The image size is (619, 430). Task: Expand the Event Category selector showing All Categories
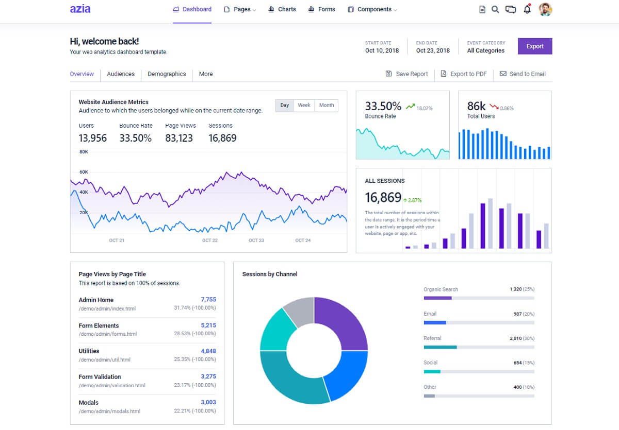click(485, 50)
